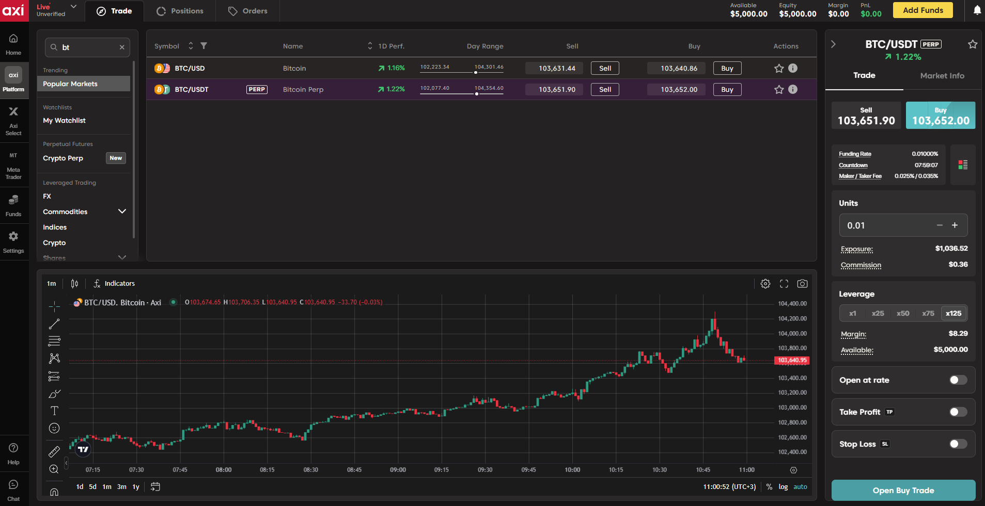Select x50 leverage option

903,313
